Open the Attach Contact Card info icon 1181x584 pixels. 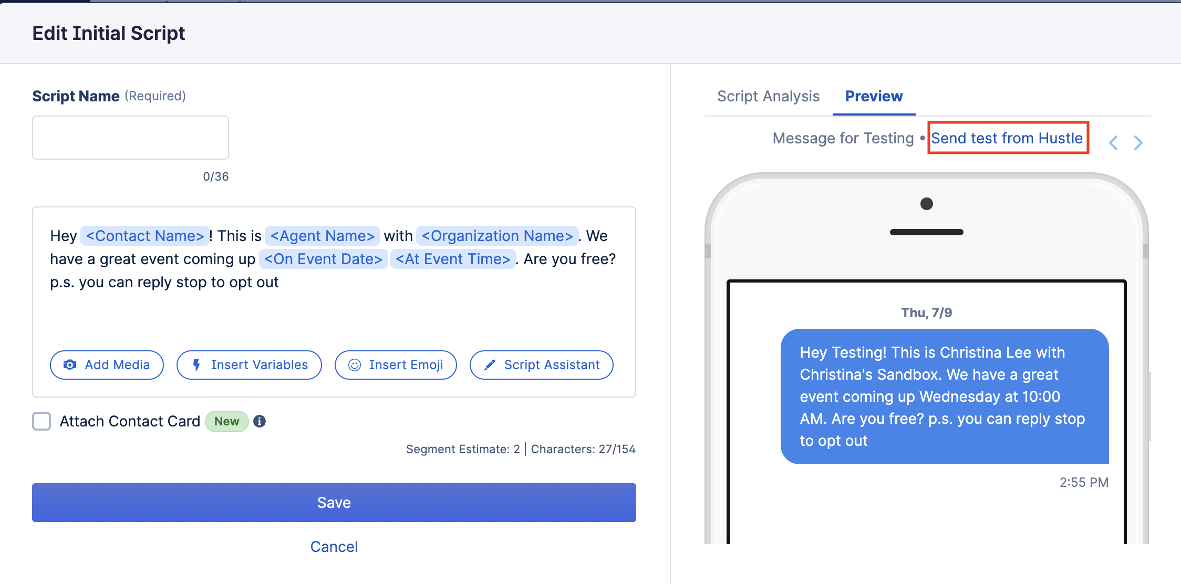(260, 421)
